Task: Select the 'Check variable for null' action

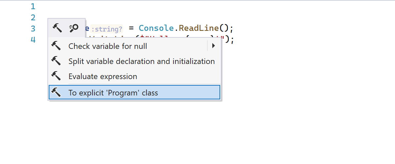Action: tap(108, 46)
